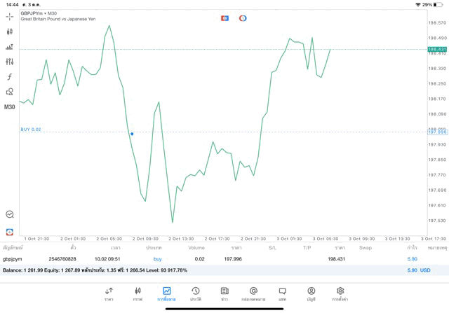The height and width of the screenshot is (313, 449).
Task: Click the bar chart plus icon in sidebar
Action: (9, 47)
